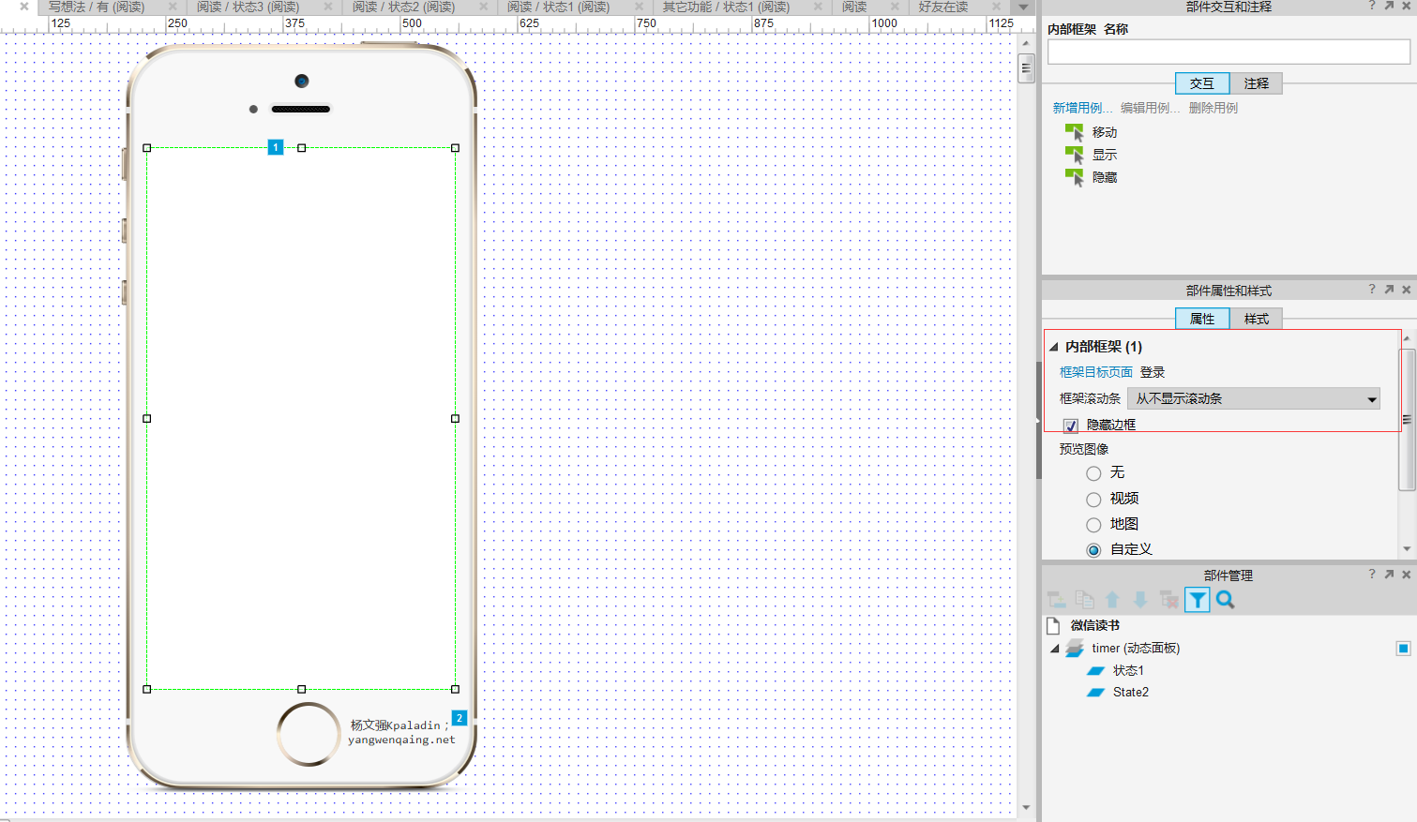
Task: Click the 框架目标页面 link
Action: coord(1096,372)
